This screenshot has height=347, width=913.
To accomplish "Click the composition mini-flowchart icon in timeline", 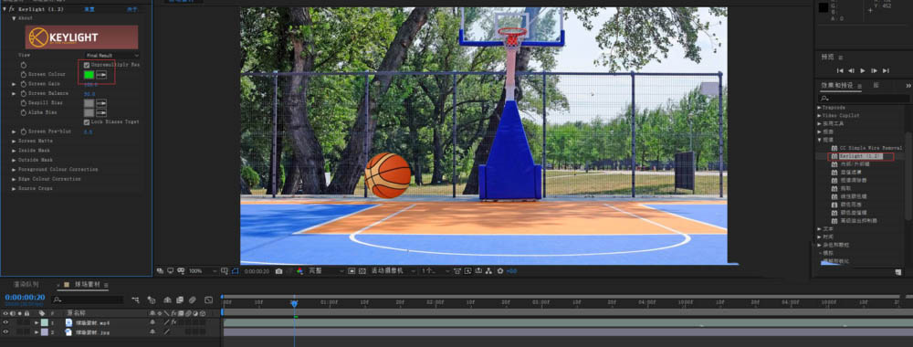I will (136, 300).
